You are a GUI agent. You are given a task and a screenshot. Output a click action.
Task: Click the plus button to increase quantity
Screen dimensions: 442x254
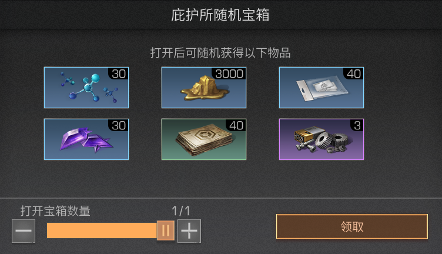(189, 231)
